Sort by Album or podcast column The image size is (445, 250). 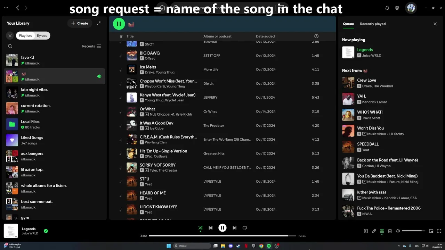pos(217,36)
